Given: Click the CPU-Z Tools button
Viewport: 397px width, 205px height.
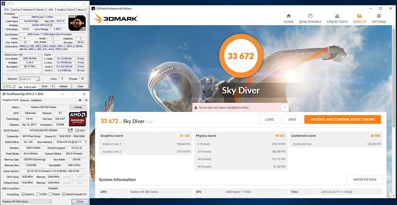Looking at the screenshot, I should (x=44, y=86).
